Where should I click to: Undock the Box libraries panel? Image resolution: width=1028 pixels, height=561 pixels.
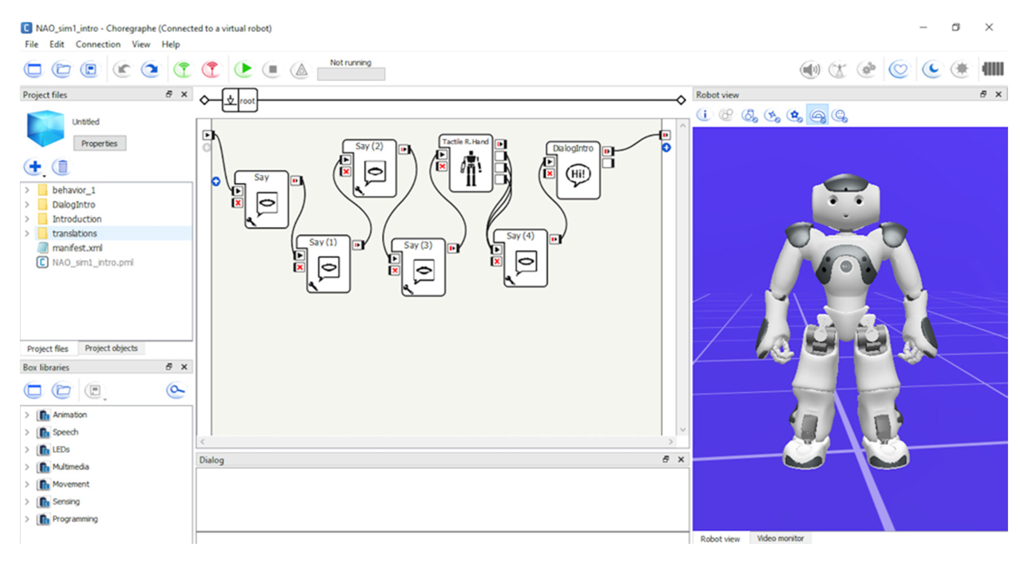(169, 367)
